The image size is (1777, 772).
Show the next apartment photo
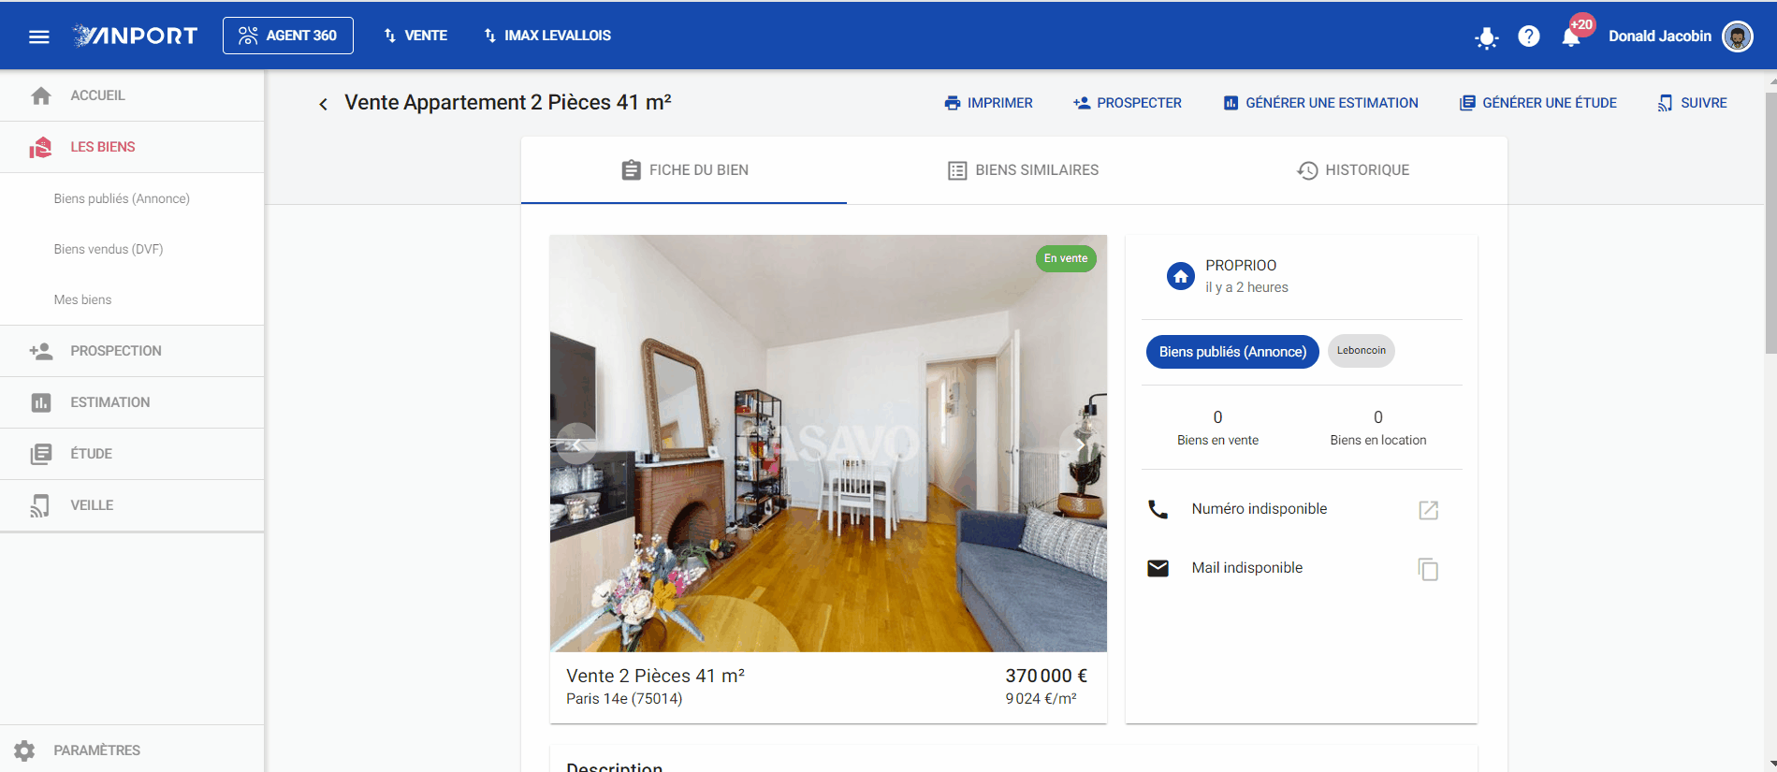[x=1079, y=444]
